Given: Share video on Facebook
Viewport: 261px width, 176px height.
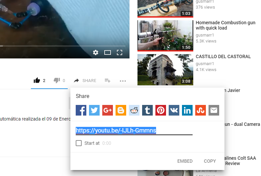Looking at the screenshot, I should click(81, 110).
